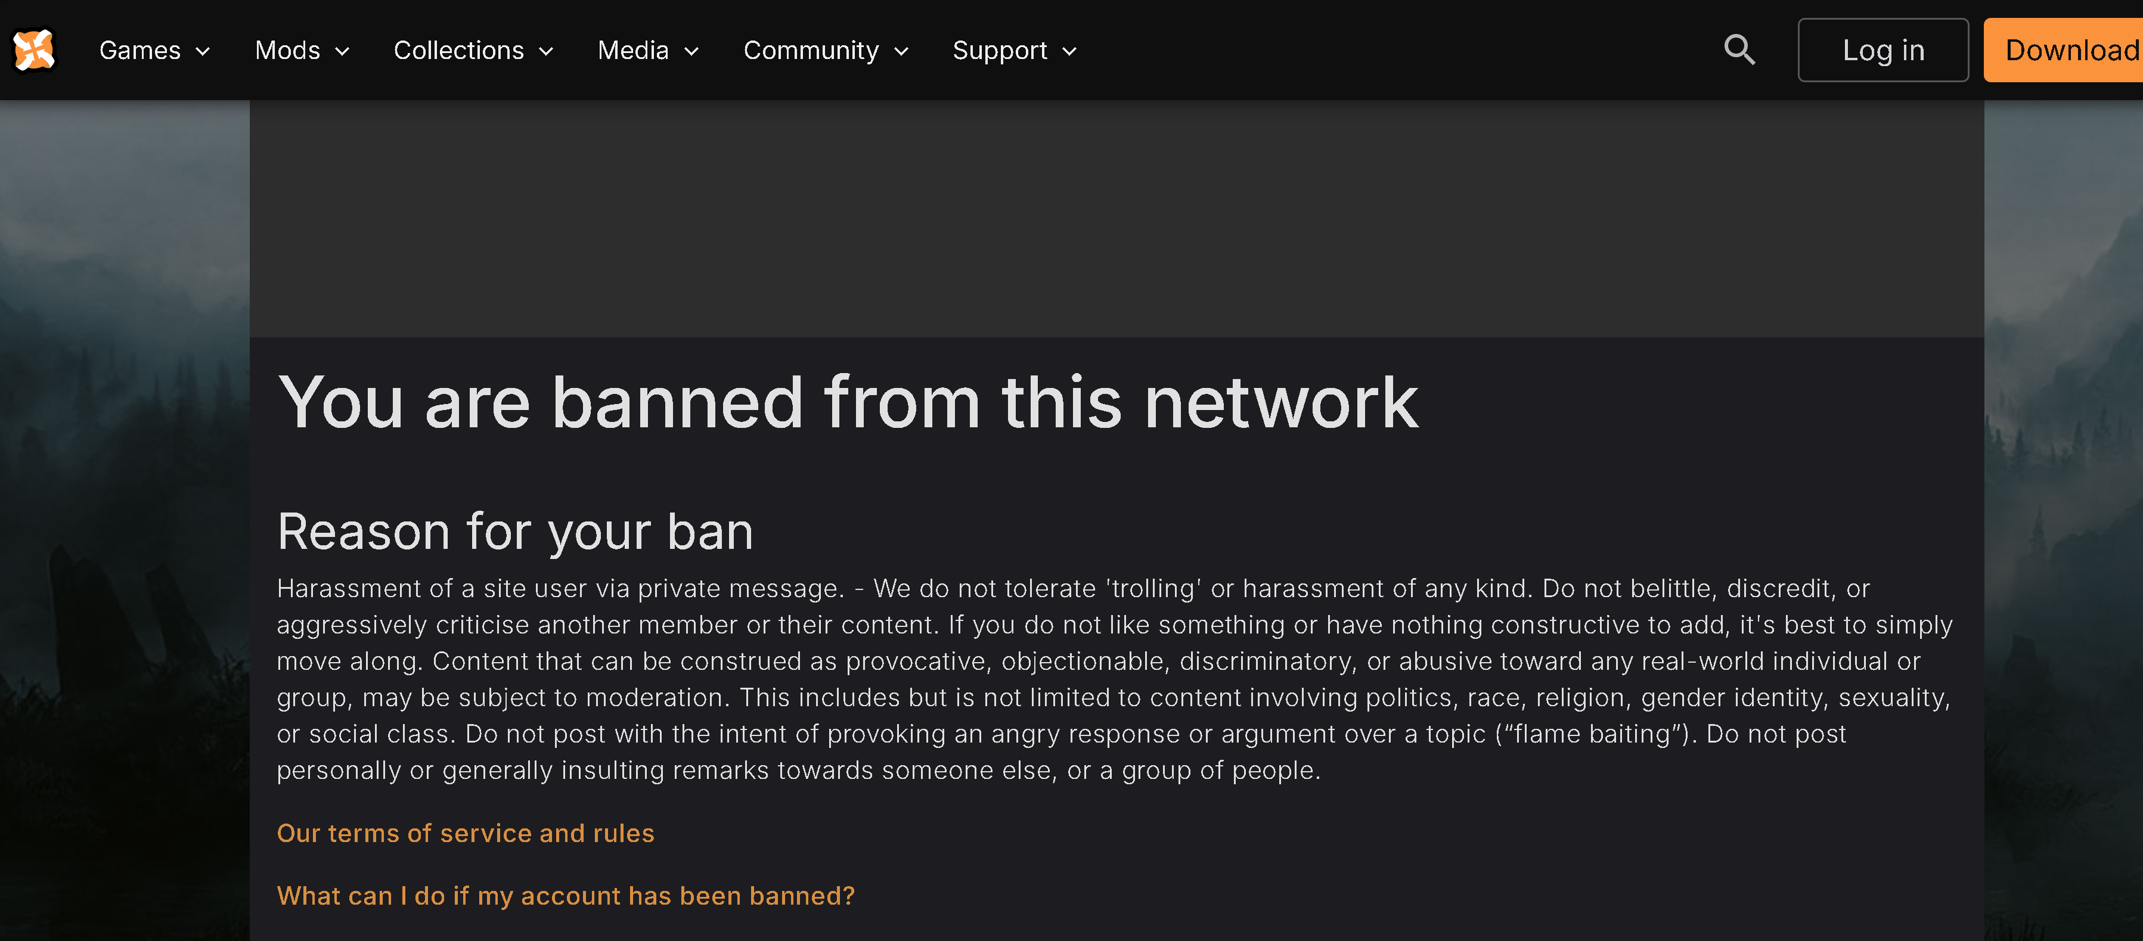Click the chevron arrow beside Games
Image resolution: width=2143 pixels, height=941 pixels.
pyautogui.click(x=202, y=52)
